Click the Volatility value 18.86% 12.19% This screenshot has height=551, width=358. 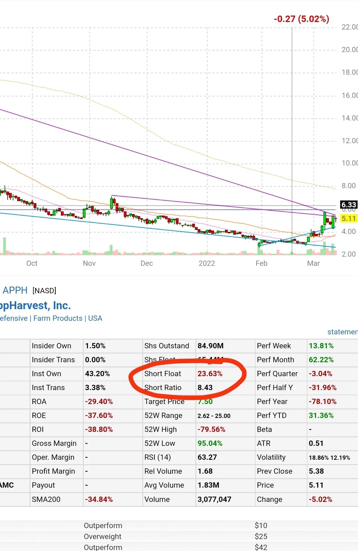329,457
